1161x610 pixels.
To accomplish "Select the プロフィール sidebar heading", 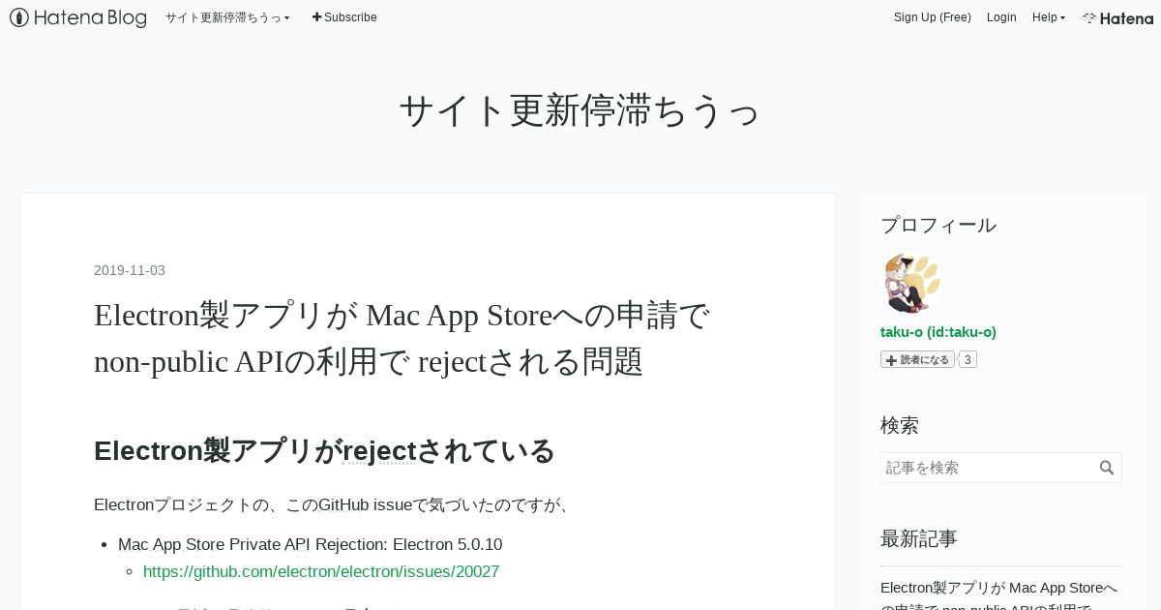I will click(x=938, y=225).
